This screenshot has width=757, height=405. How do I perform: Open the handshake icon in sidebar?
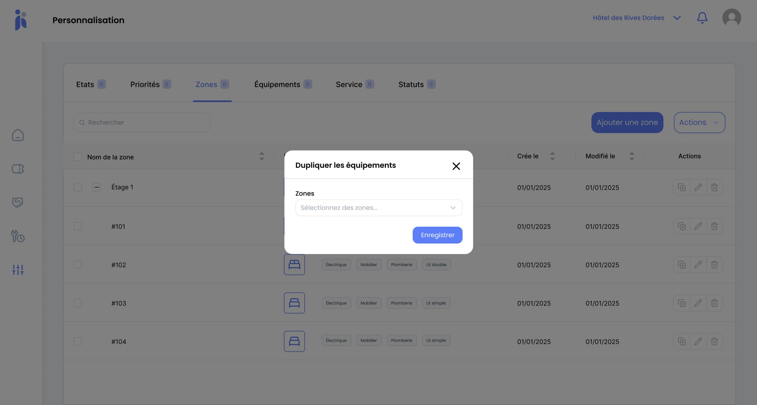tap(18, 202)
